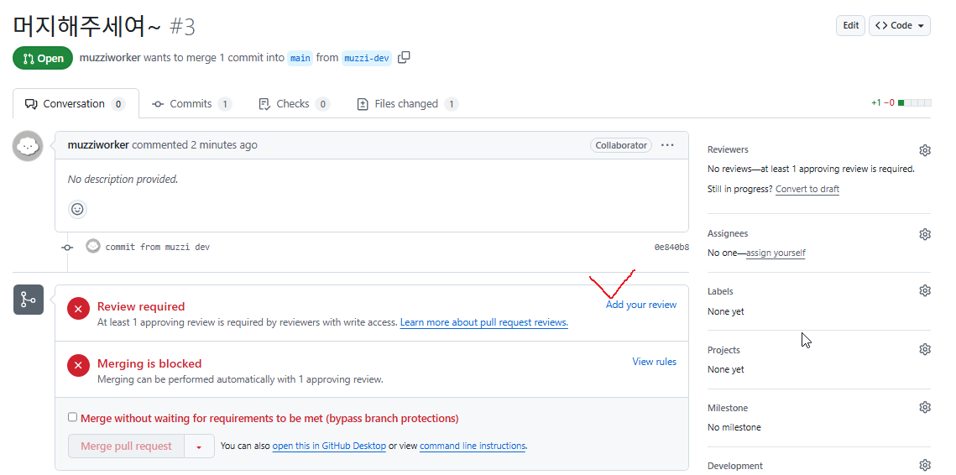Click muzziworker avatar beside the comment
The image size is (956, 475).
(28, 146)
